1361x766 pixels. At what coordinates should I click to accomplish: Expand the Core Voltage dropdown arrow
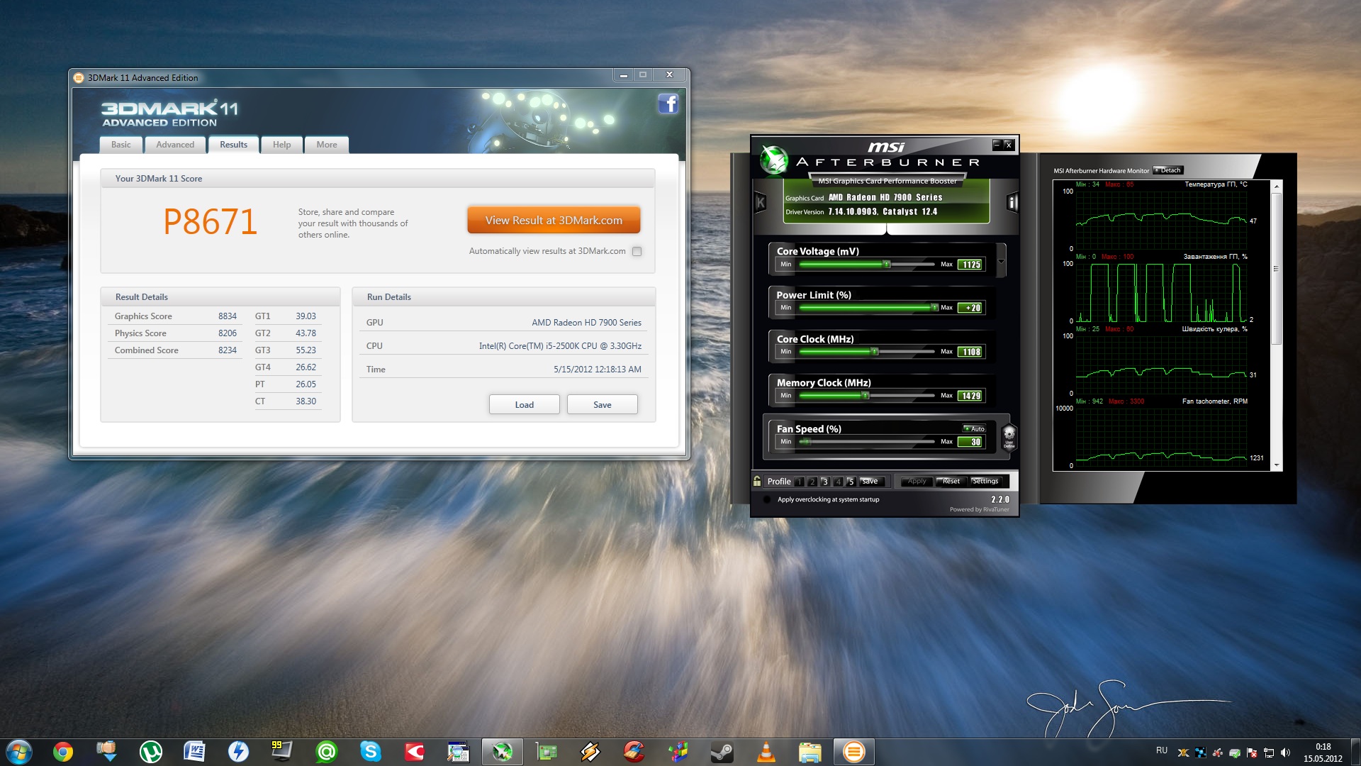1001,261
